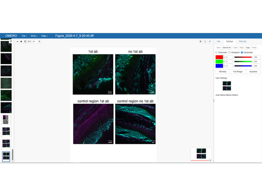Click blue channel minimum value field
262x196 pixels.
click(229, 66)
